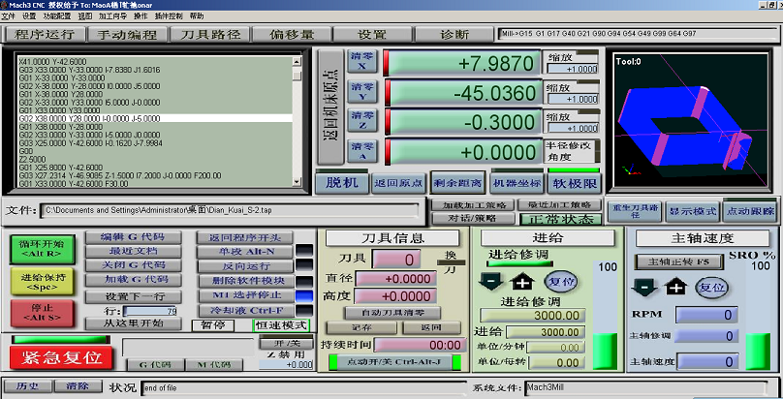
Task: Click the 刀具 tool number field
Action: (x=396, y=260)
